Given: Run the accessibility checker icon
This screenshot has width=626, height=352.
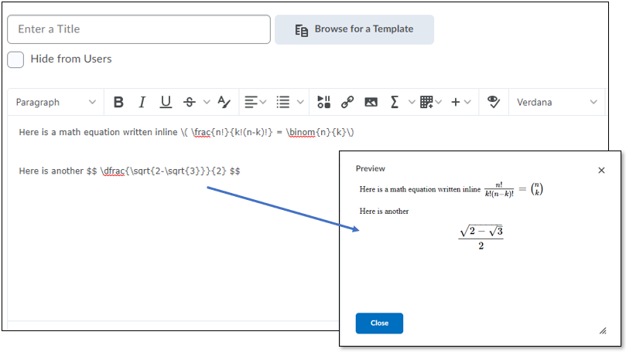Looking at the screenshot, I should 493,102.
